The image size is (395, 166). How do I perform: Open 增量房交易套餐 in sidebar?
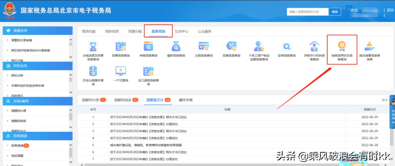(x=21, y=40)
